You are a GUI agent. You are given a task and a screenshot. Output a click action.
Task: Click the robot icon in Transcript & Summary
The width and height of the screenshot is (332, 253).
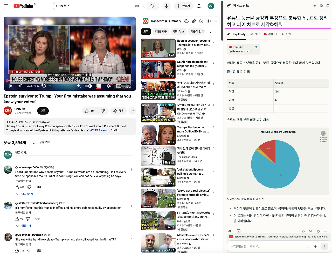tap(186, 21)
